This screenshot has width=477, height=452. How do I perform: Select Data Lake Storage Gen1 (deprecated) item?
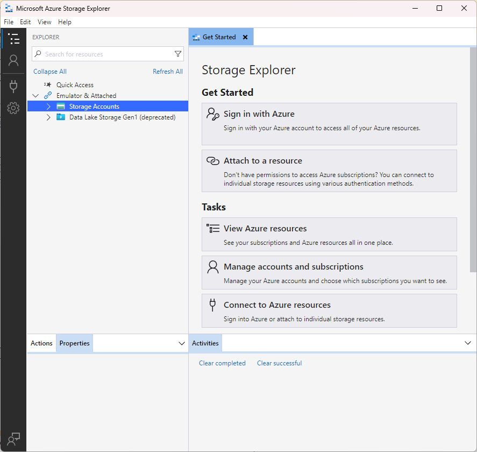108,117
